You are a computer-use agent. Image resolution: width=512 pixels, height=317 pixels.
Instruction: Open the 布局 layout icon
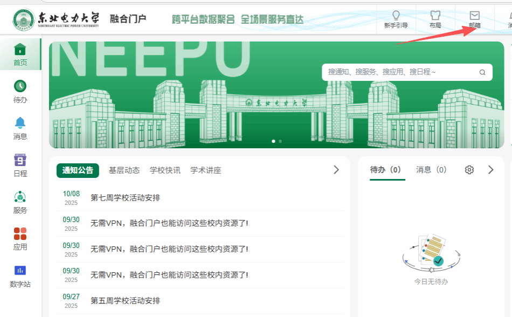pos(435,16)
